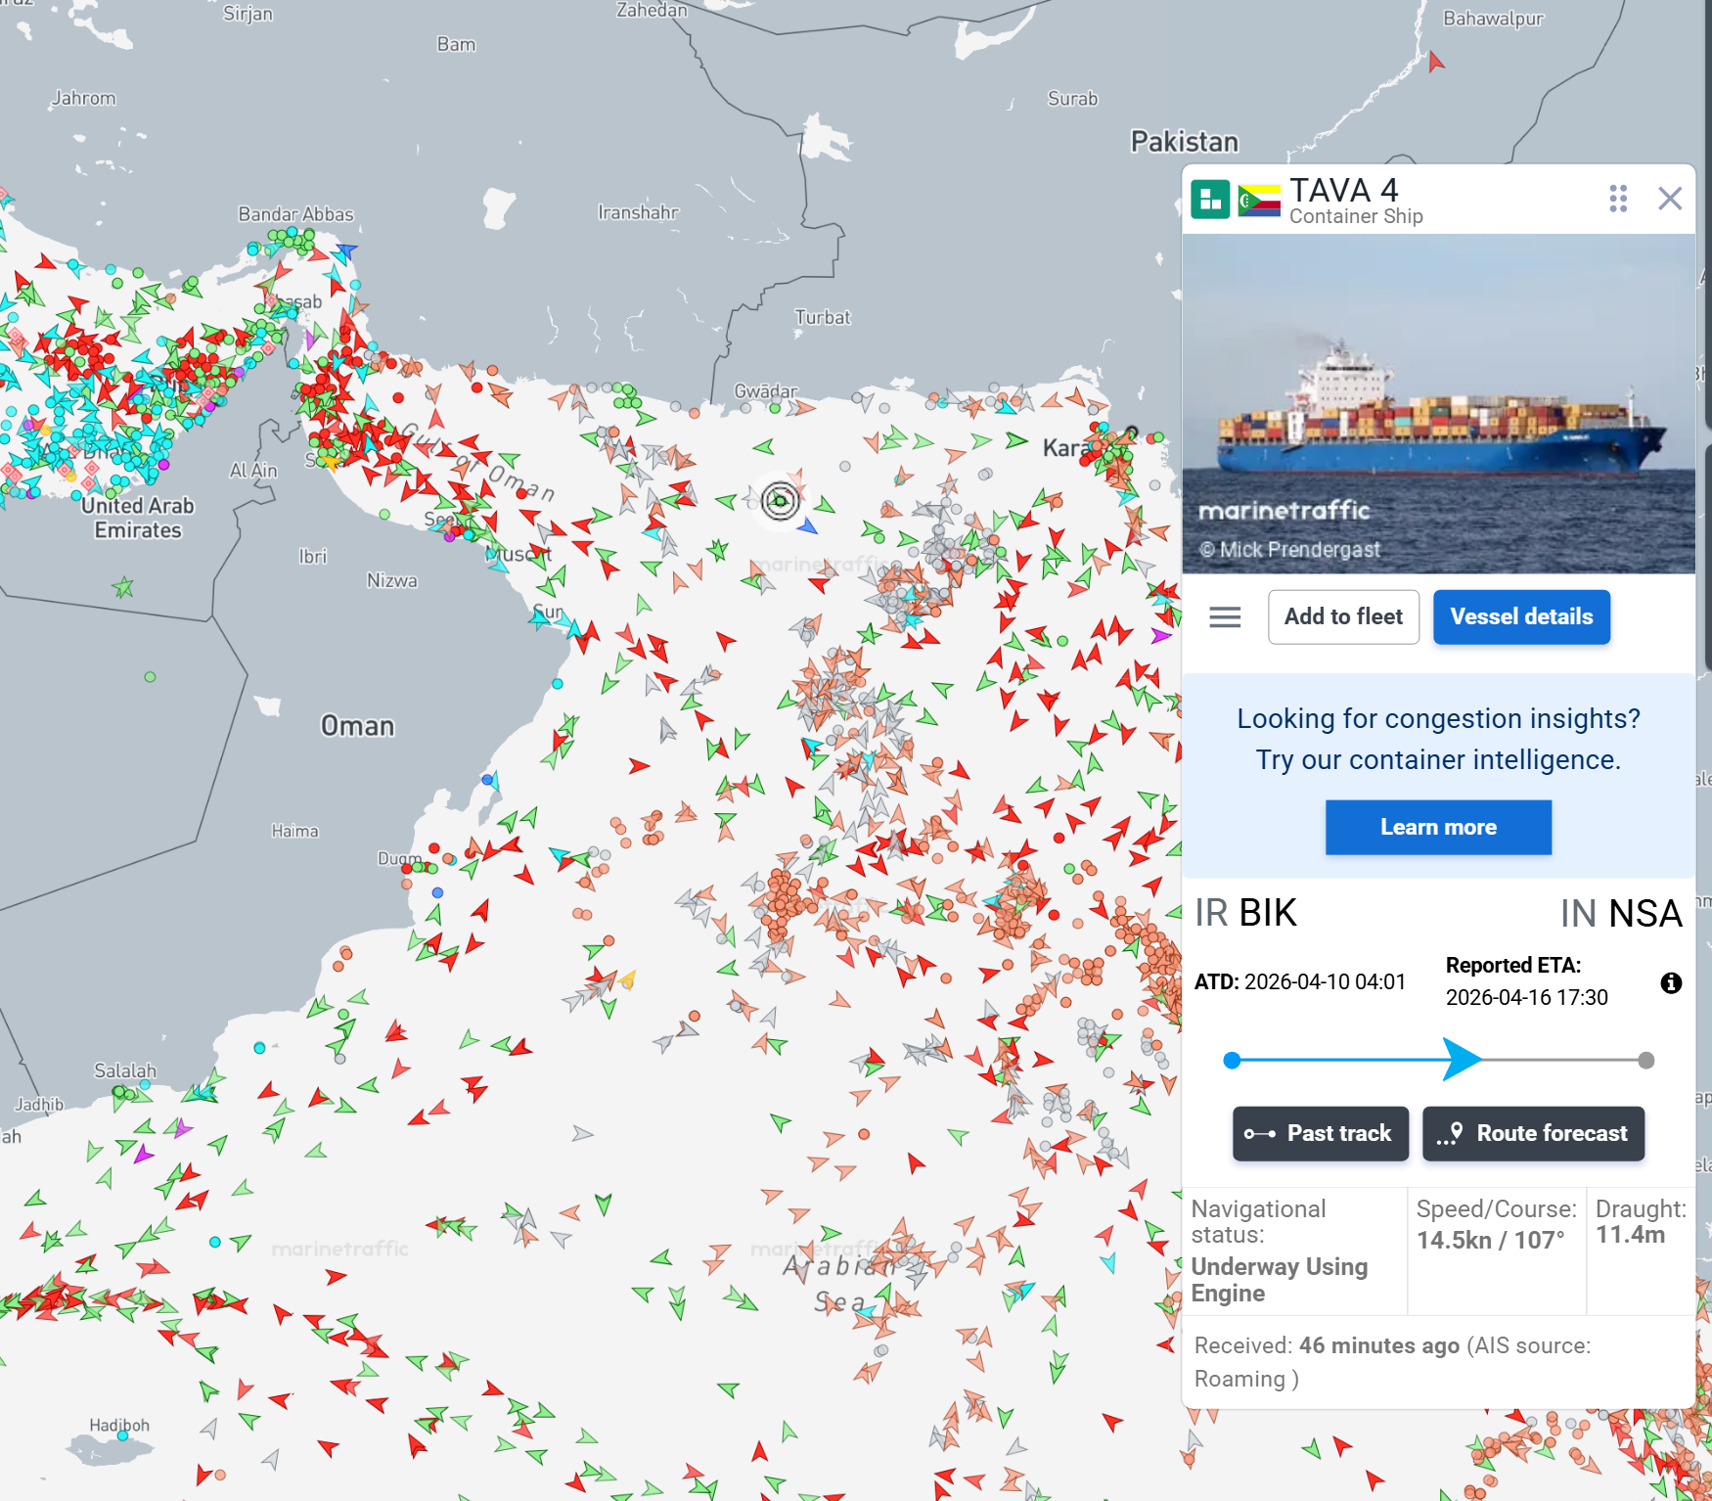Click the Draught value 11.4m

pos(1631,1234)
